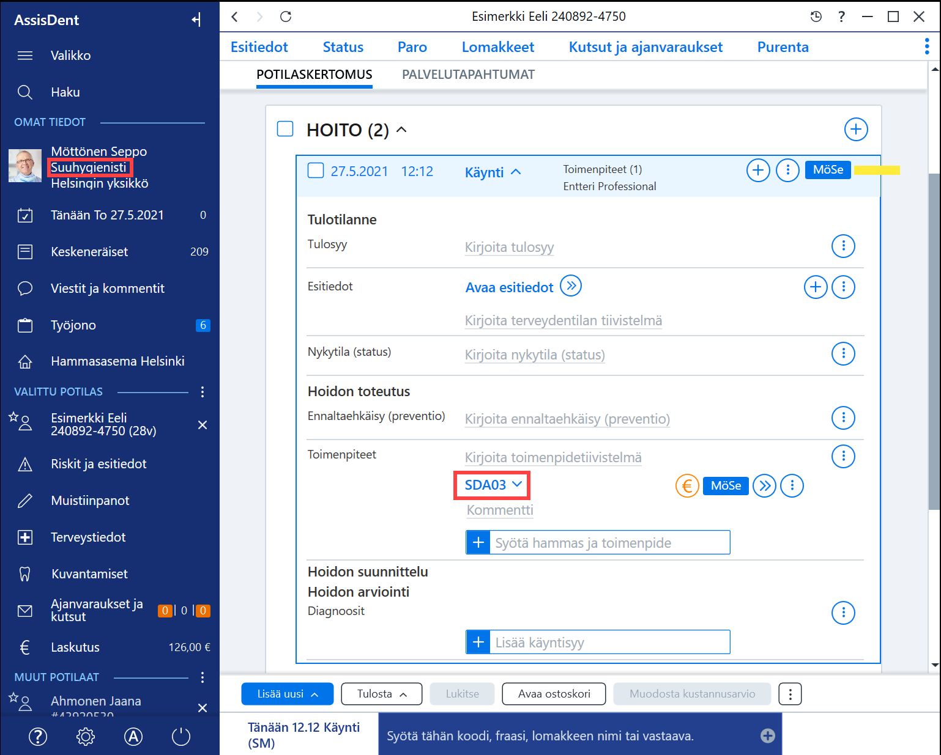
Task: Switch to Lomakkeet tab
Action: 498,47
